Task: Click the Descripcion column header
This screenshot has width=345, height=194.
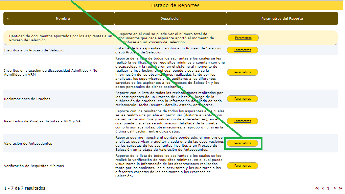Action: (170, 19)
